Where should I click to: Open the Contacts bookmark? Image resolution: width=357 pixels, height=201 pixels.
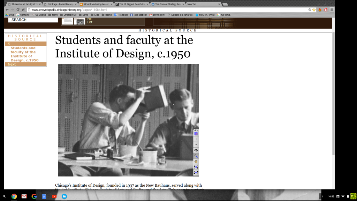click(x=23, y=15)
